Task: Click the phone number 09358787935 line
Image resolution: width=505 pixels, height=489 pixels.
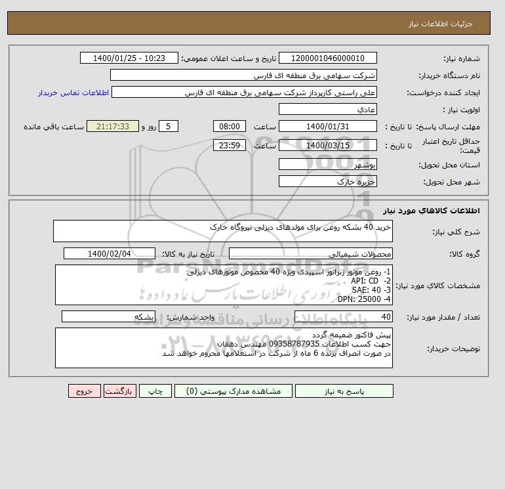Action: tap(304, 344)
